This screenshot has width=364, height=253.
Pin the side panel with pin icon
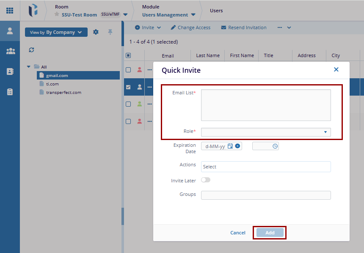point(110,32)
